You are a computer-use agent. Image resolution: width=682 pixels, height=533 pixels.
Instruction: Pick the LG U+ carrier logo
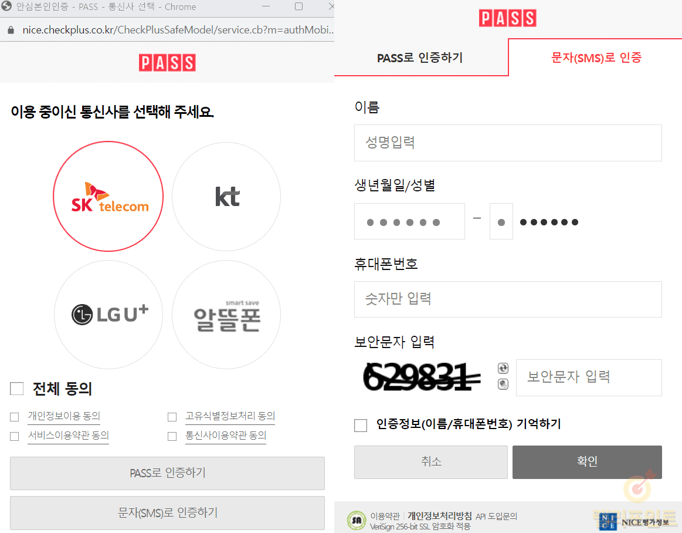(108, 315)
